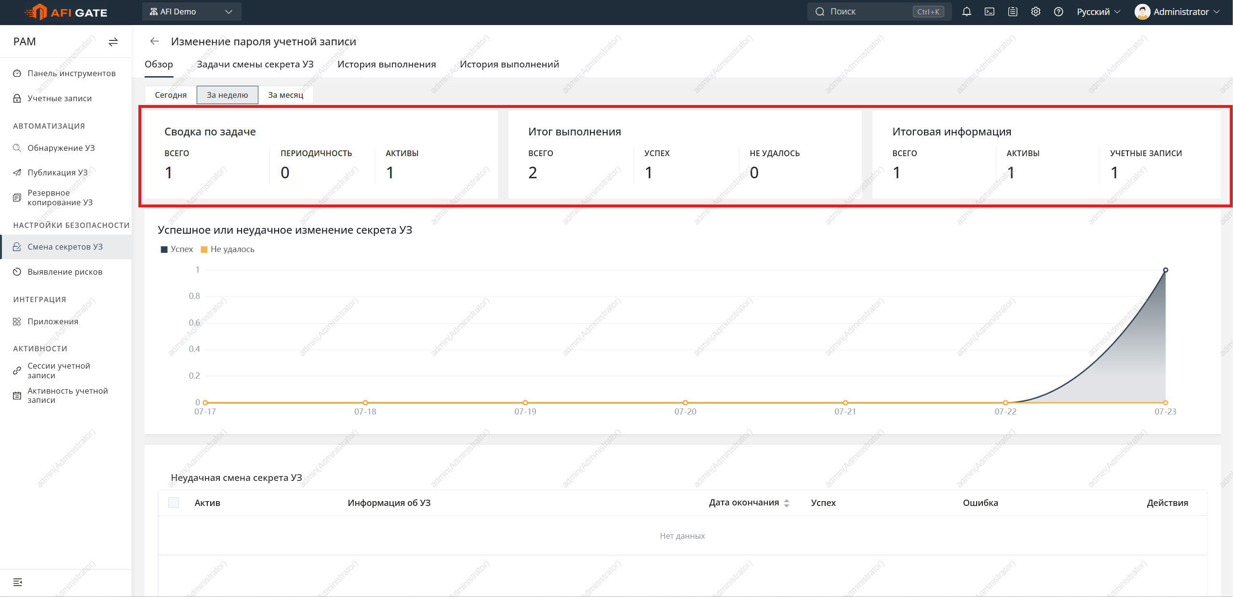Open Смена секретов УЗ
The width and height of the screenshot is (1233, 597).
66,247
